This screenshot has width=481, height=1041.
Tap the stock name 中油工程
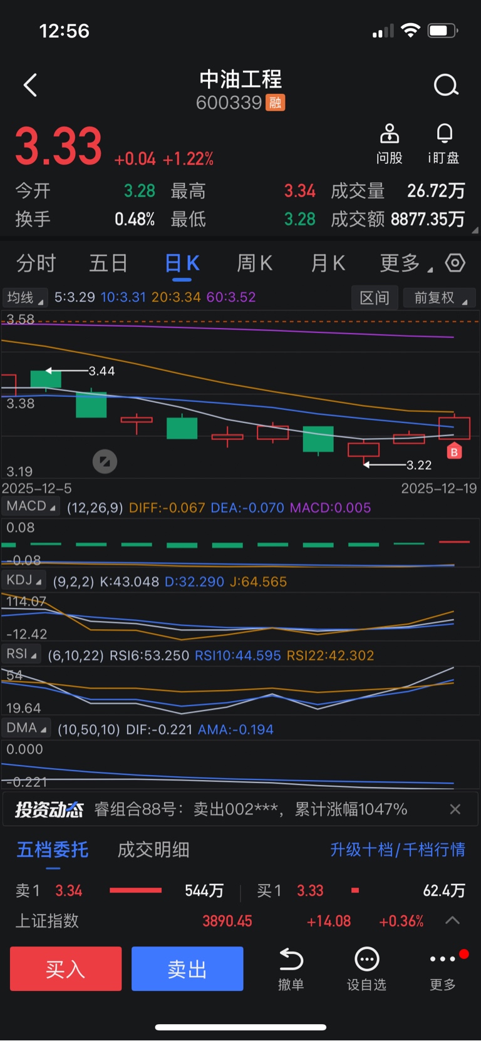tap(240, 79)
